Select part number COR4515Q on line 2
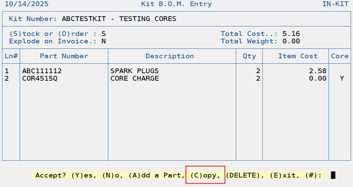 40,78
